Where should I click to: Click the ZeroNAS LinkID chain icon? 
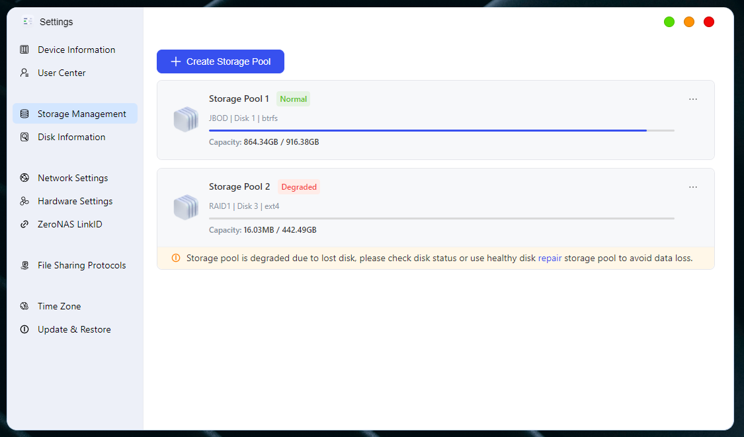(x=24, y=224)
